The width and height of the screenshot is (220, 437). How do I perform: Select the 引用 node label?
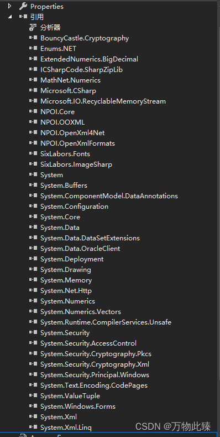[37, 17]
